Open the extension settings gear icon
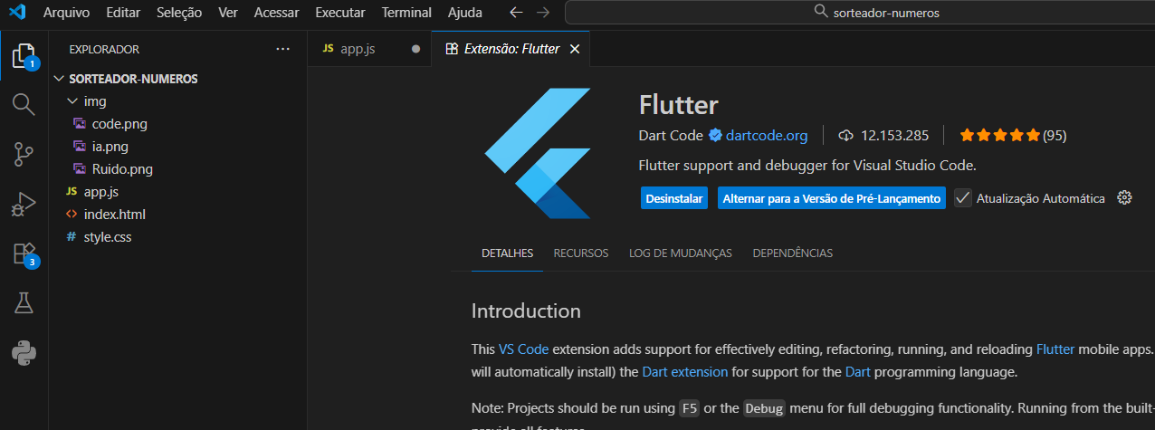 tap(1125, 198)
